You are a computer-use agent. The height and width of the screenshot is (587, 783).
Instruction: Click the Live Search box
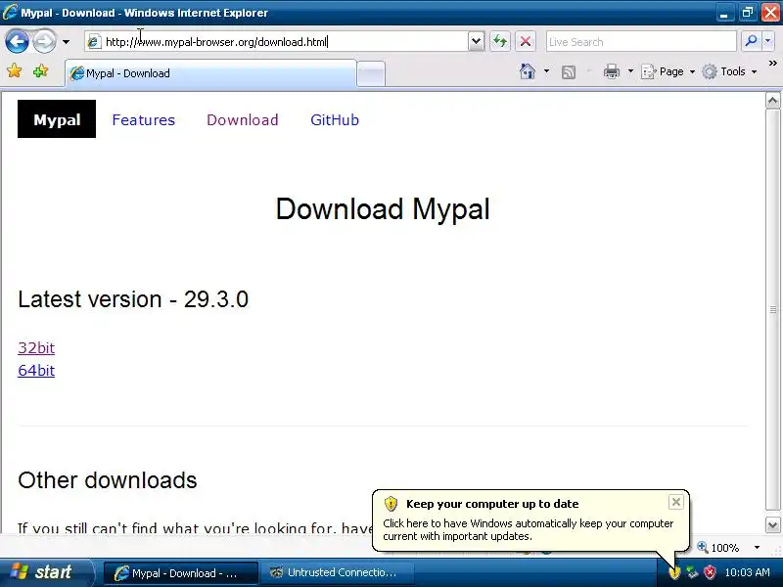click(x=641, y=42)
